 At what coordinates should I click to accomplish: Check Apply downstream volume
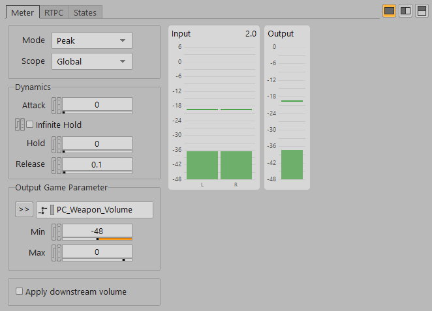pos(19,291)
